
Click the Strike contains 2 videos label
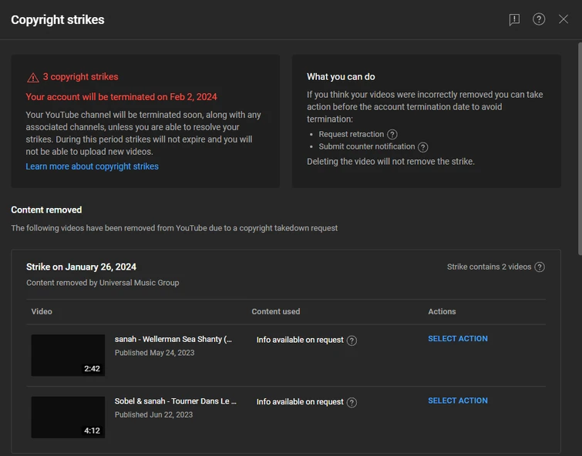pos(489,267)
